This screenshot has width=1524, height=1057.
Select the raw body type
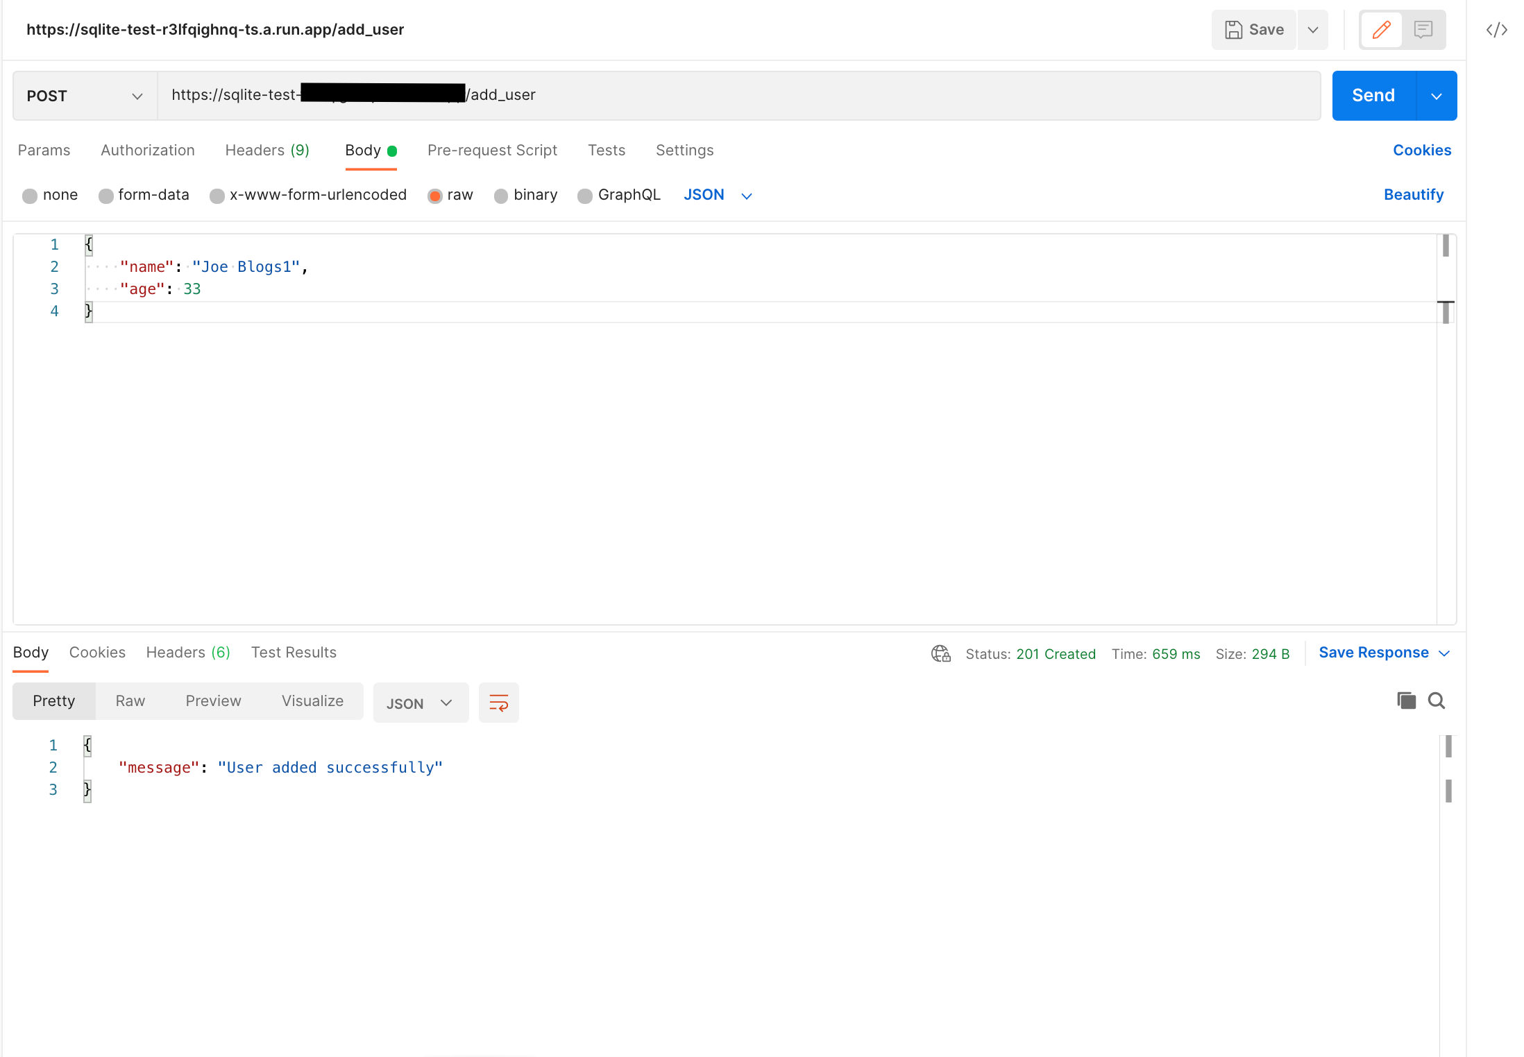pos(435,196)
